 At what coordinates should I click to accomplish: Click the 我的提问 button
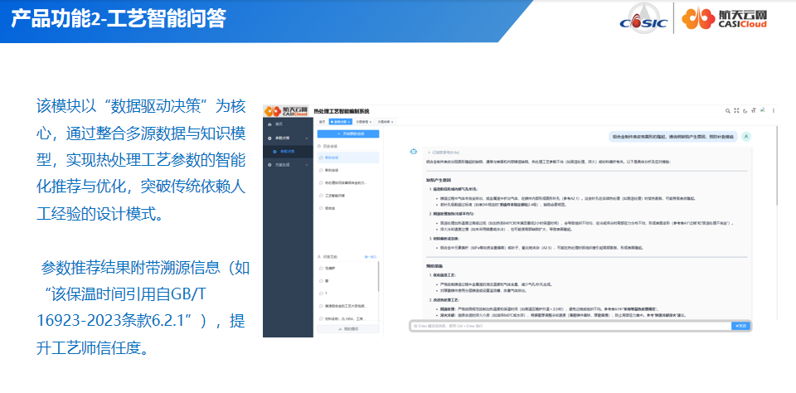pos(347,330)
